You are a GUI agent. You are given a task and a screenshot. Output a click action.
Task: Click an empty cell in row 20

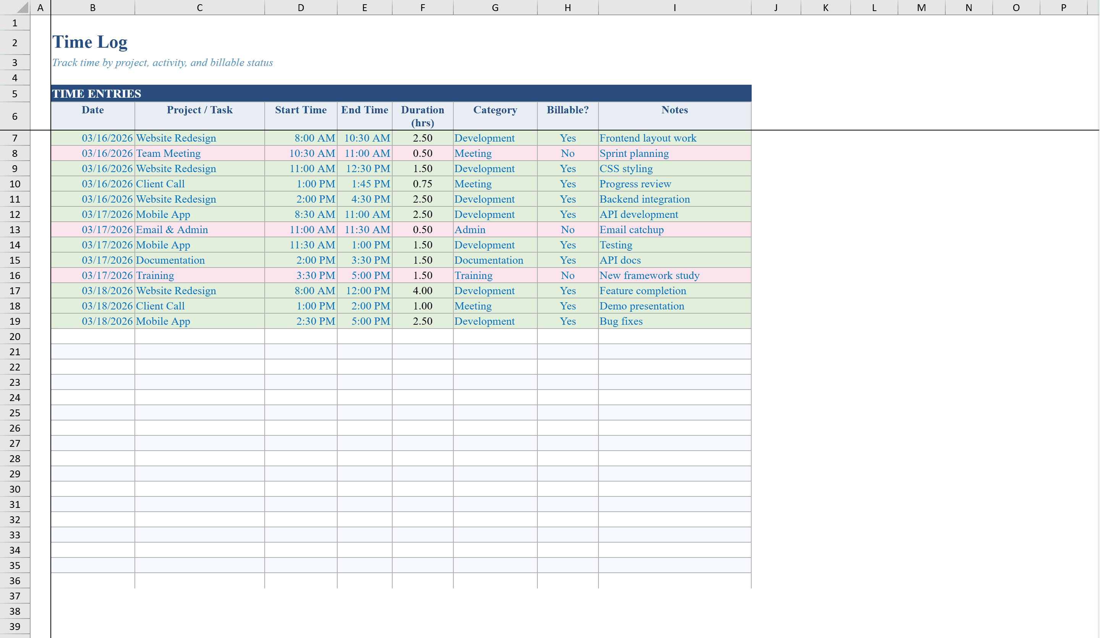[199, 336]
